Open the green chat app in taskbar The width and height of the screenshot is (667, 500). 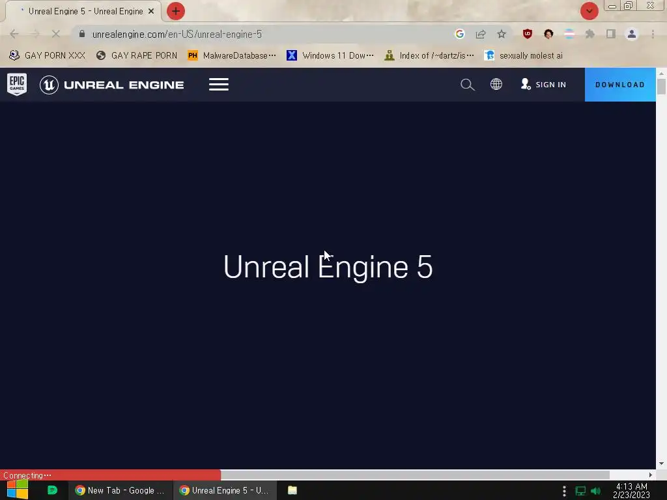coord(52,490)
